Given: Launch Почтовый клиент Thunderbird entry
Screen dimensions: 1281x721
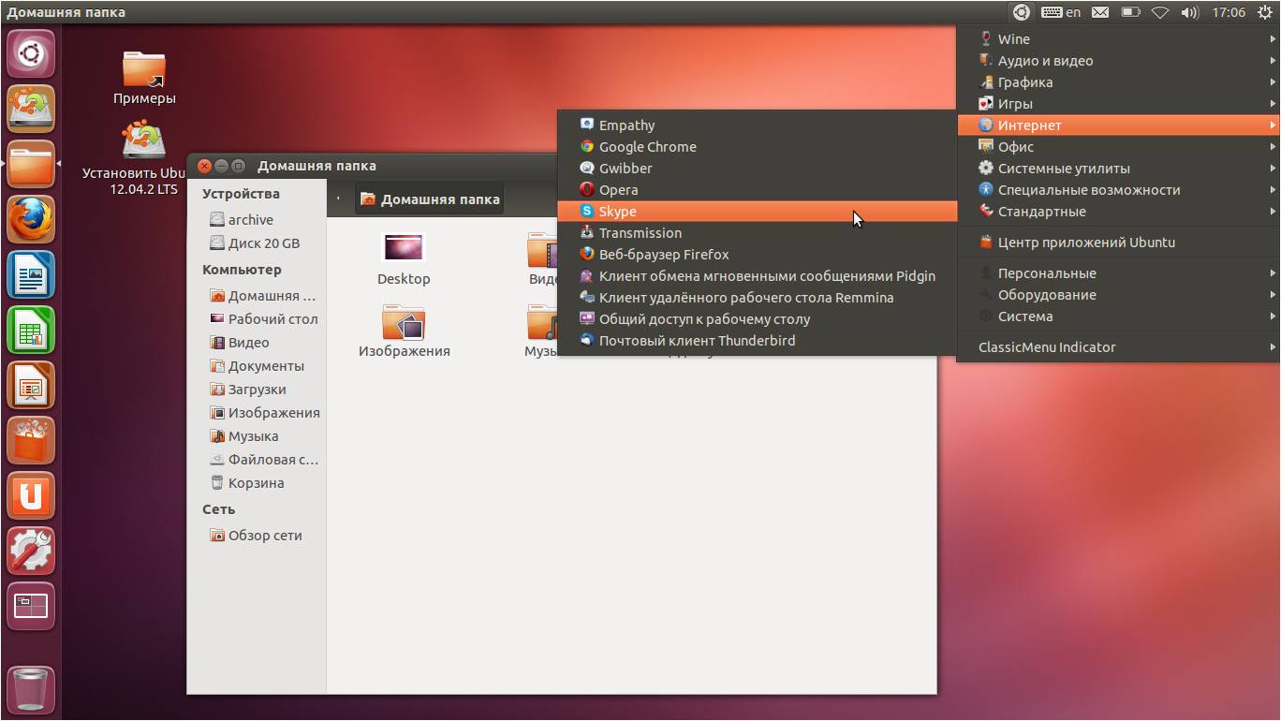Looking at the screenshot, I should [757, 341].
